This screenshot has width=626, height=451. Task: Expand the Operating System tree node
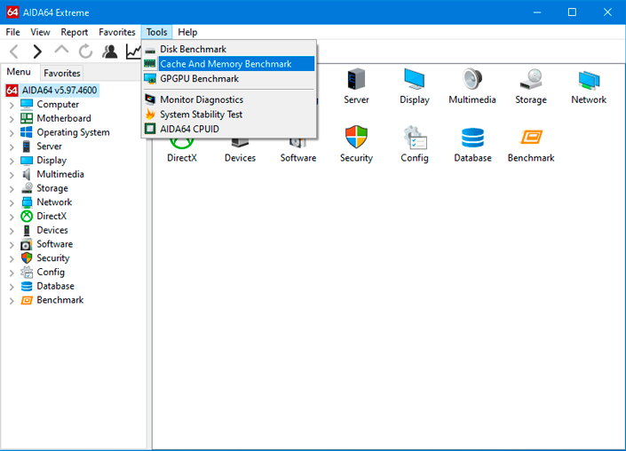click(x=12, y=133)
